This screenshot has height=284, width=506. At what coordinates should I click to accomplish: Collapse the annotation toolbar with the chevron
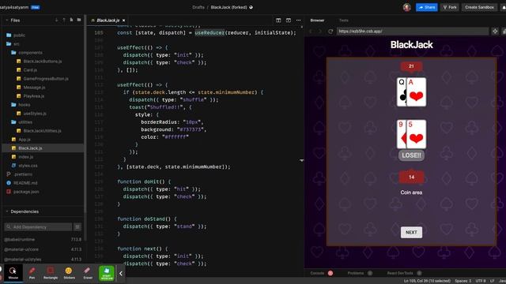[x=121, y=274]
